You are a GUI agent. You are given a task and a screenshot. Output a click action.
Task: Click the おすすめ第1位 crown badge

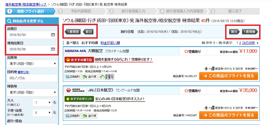[79, 60]
